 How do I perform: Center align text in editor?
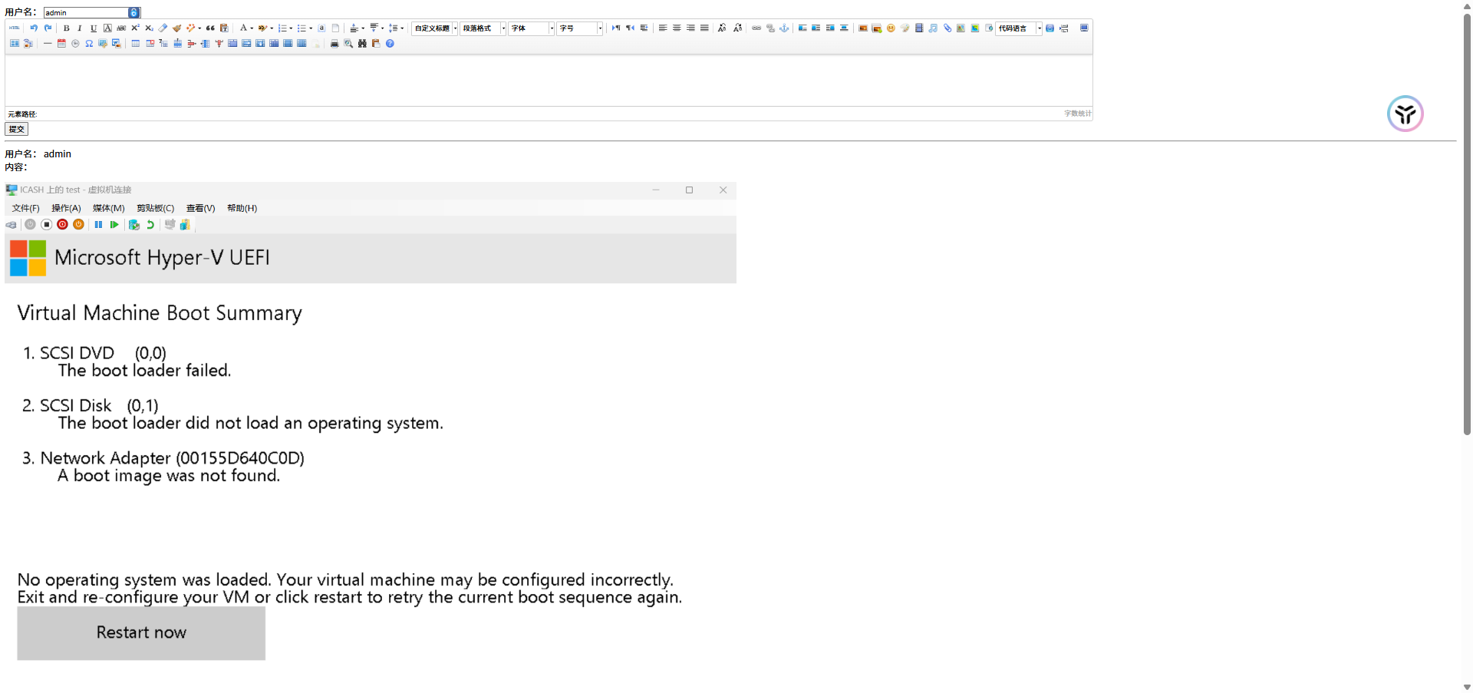pos(677,28)
